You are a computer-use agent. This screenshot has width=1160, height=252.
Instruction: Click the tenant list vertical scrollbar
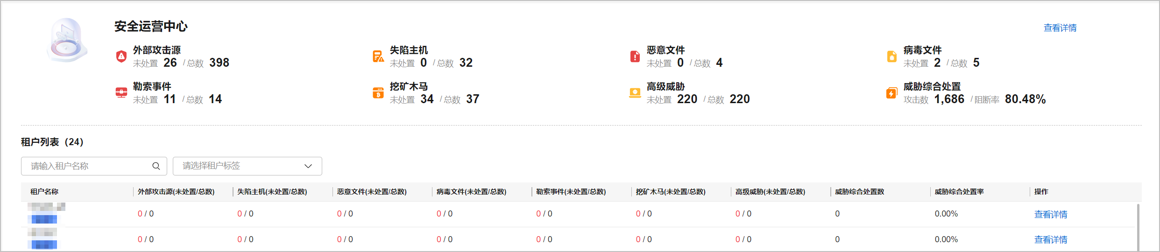[x=1138, y=226]
